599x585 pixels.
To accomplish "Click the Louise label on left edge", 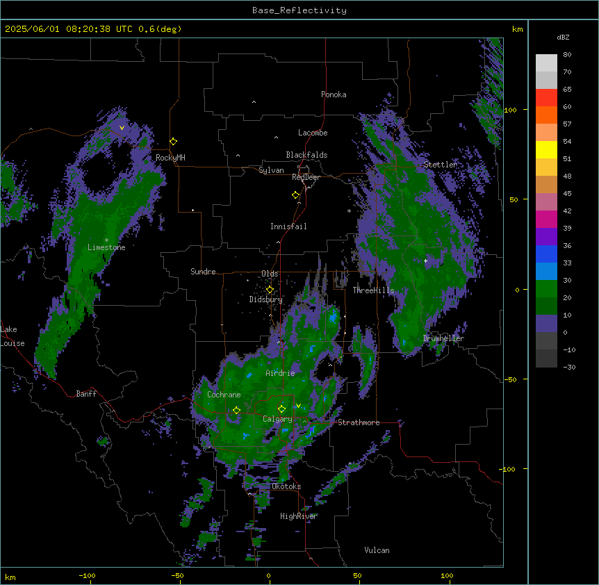I will [13, 343].
